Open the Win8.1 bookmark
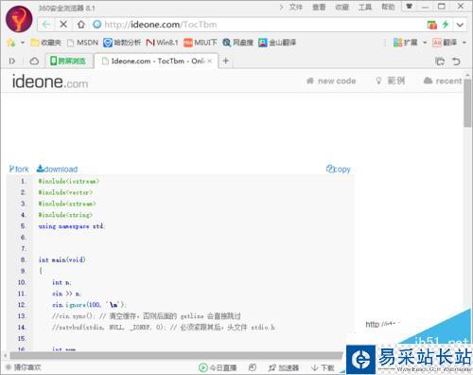Image resolution: width=473 pixels, height=375 pixels. 163,43
